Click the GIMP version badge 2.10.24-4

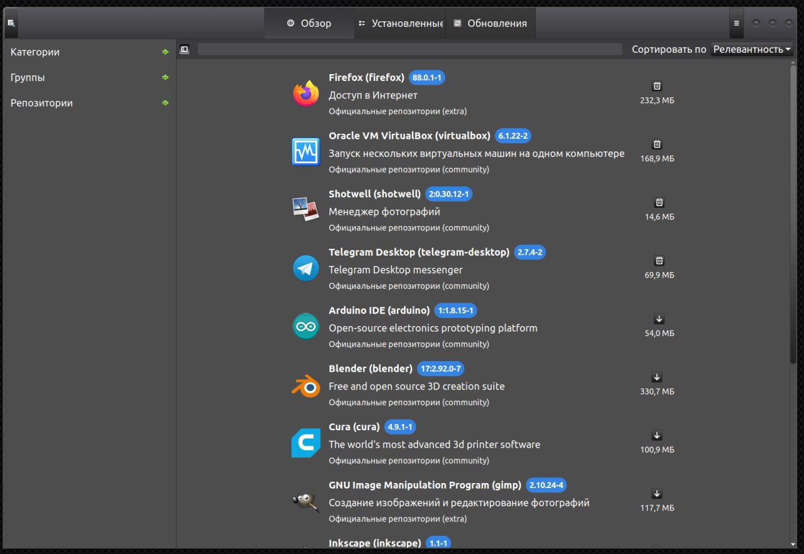546,485
